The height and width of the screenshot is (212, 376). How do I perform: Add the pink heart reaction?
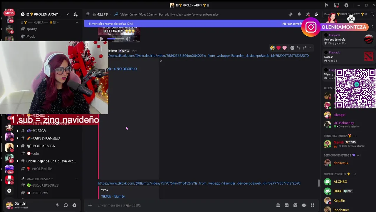tap(284, 48)
